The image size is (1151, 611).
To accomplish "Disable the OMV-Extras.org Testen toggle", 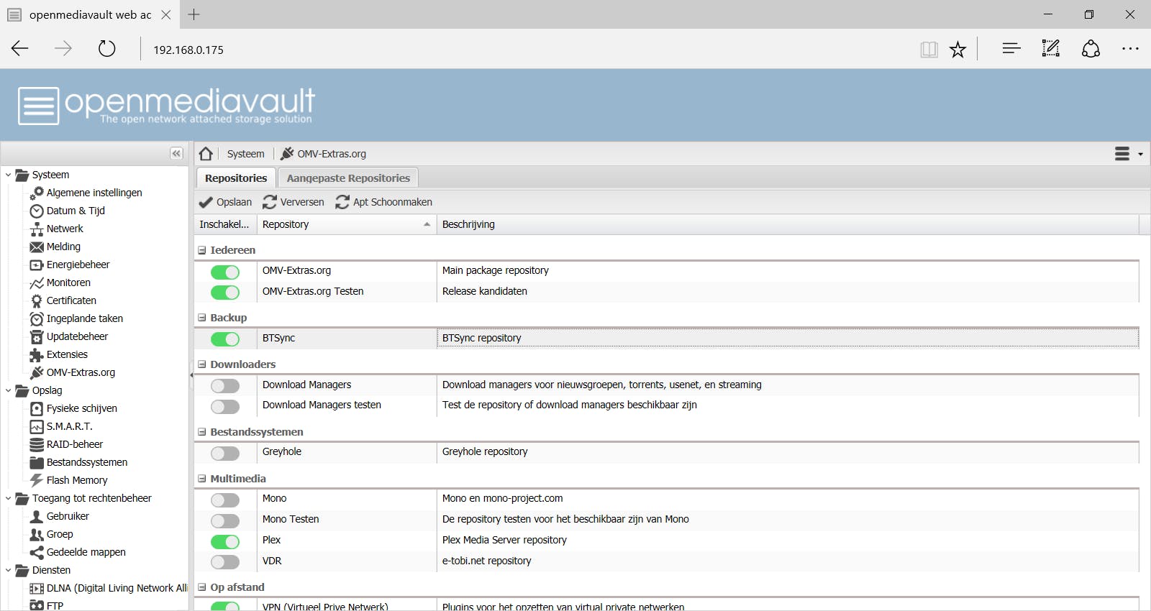I will (x=225, y=293).
